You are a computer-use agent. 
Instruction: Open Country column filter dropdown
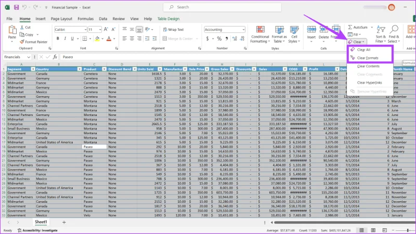[80, 69]
